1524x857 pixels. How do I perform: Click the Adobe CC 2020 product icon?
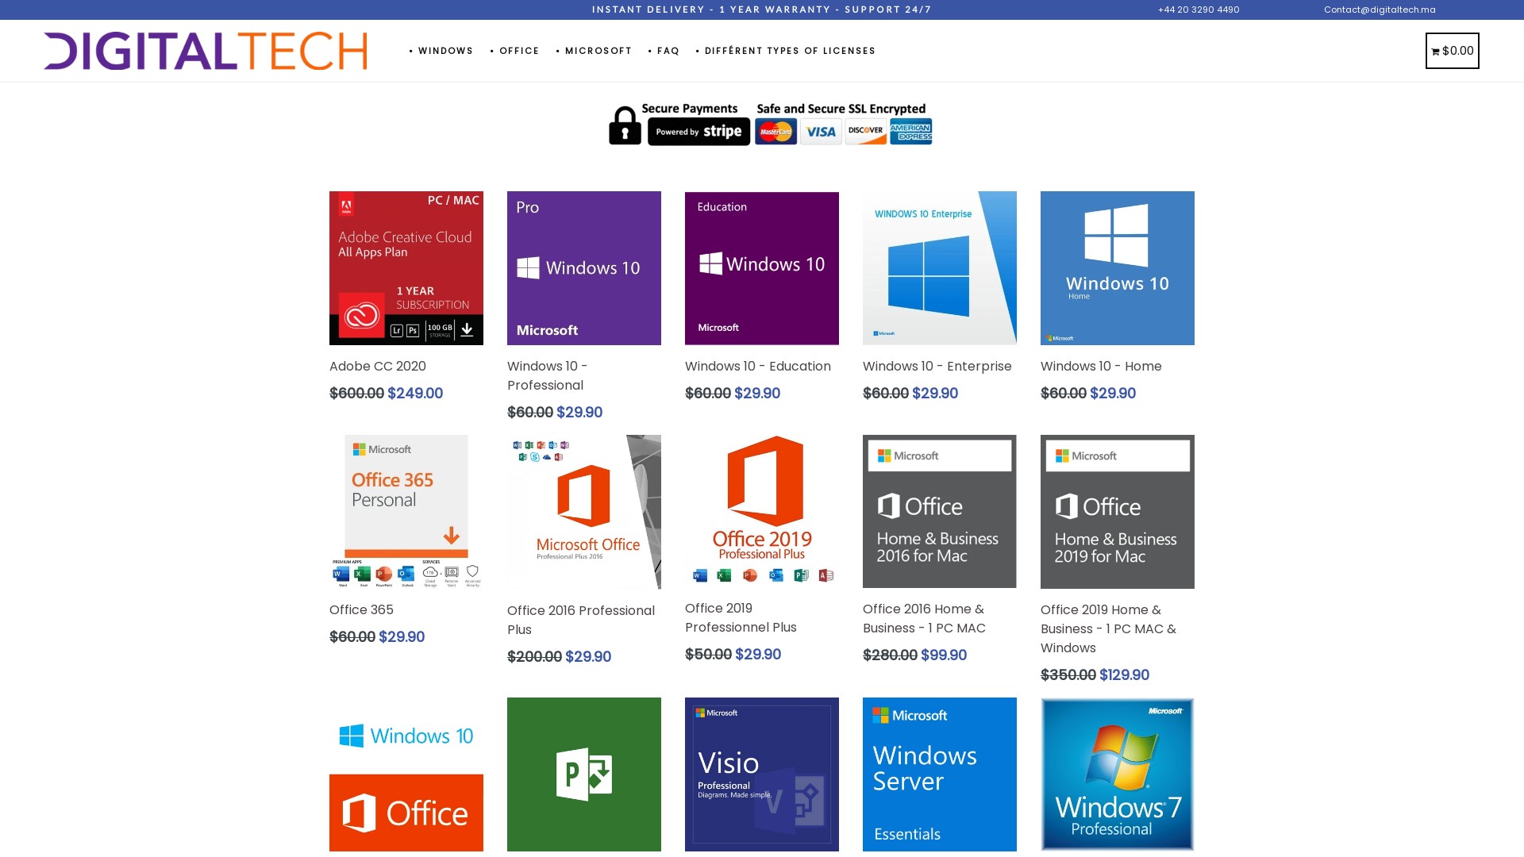click(406, 268)
